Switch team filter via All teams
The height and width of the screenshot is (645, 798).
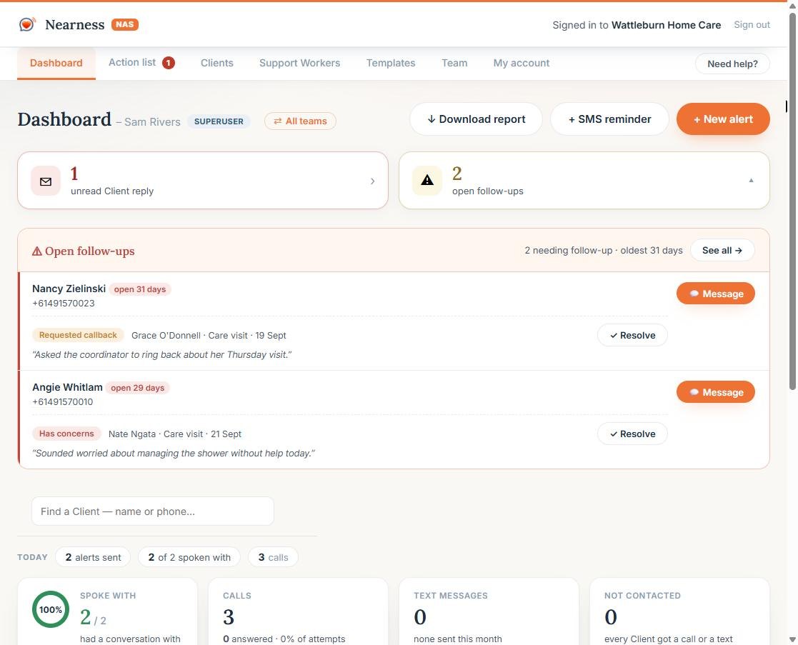click(300, 121)
